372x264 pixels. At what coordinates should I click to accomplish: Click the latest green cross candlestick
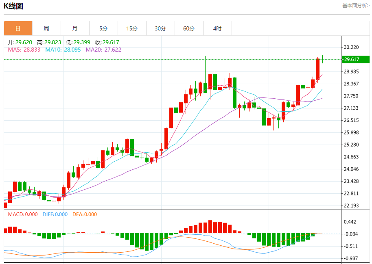(x=323, y=59)
